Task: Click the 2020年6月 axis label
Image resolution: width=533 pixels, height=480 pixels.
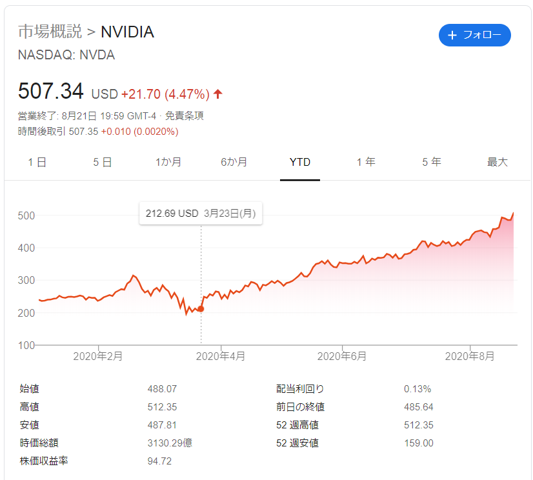Action: (x=342, y=355)
